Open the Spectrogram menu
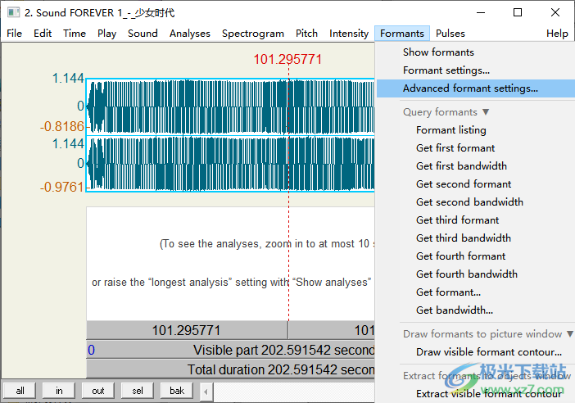This screenshot has height=403, width=575. tap(252, 34)
